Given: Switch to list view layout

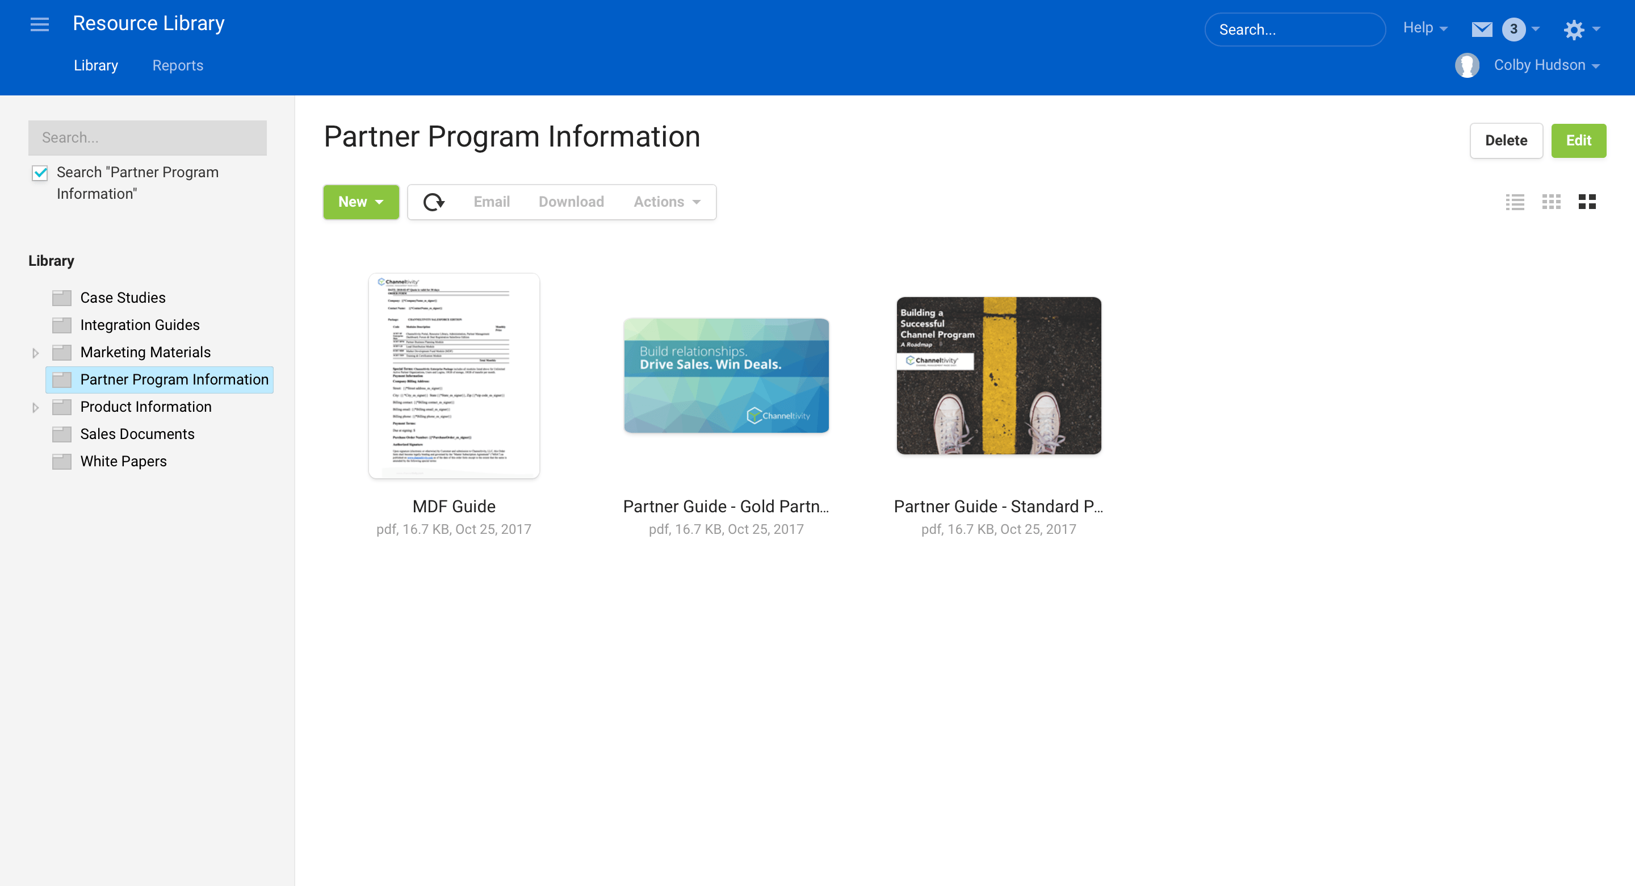Looking at the screenshot, I should (x=1515, y=202).
